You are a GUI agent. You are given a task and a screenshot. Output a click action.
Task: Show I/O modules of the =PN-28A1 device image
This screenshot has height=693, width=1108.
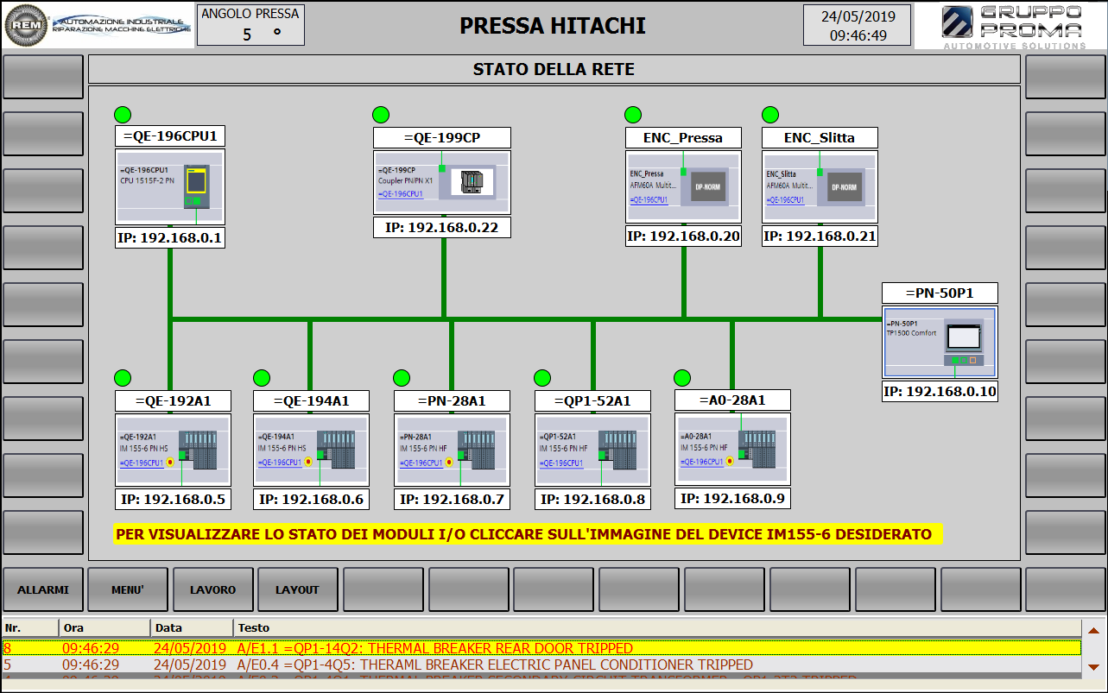452,450
